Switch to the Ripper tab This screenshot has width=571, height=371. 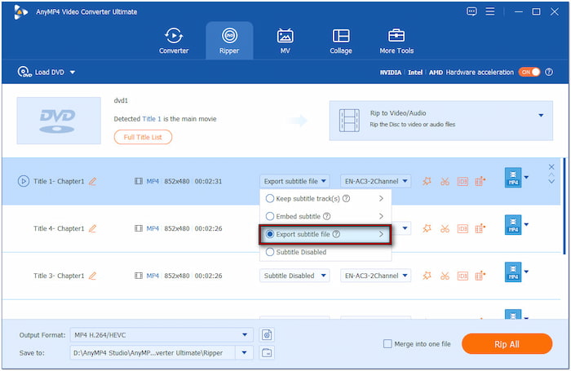point(229,41)
